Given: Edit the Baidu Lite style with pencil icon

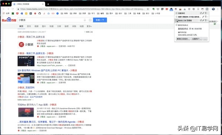Looking at the screenshot, I should click(x=203, y=20).
